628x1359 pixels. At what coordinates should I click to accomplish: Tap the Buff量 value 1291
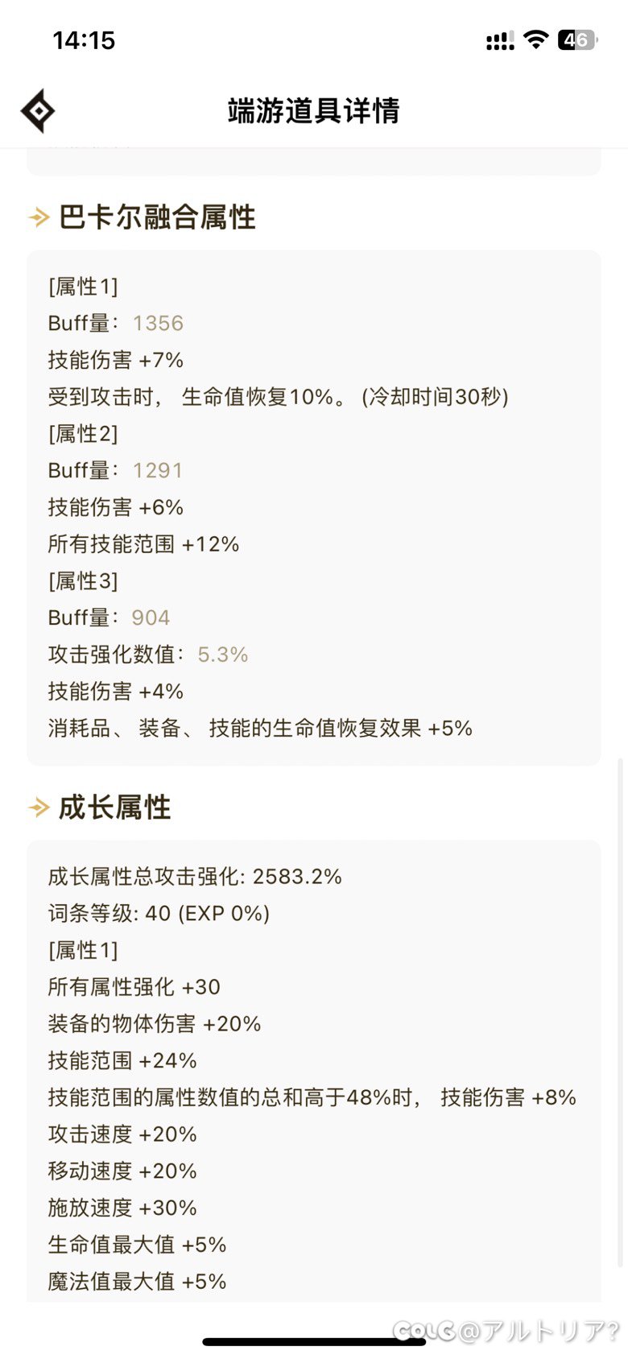coord(157,470)
